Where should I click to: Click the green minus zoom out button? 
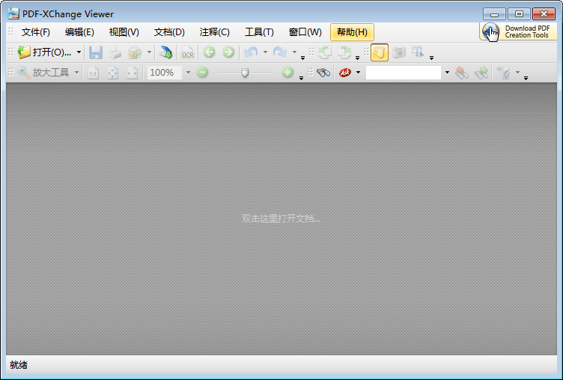pyautogui.click(x=202, y=73)
